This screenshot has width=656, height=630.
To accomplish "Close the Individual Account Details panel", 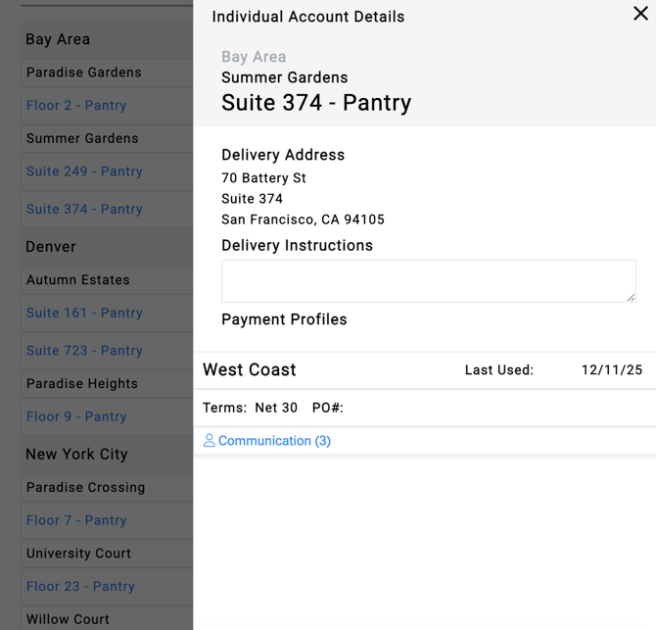I will 640,14.
